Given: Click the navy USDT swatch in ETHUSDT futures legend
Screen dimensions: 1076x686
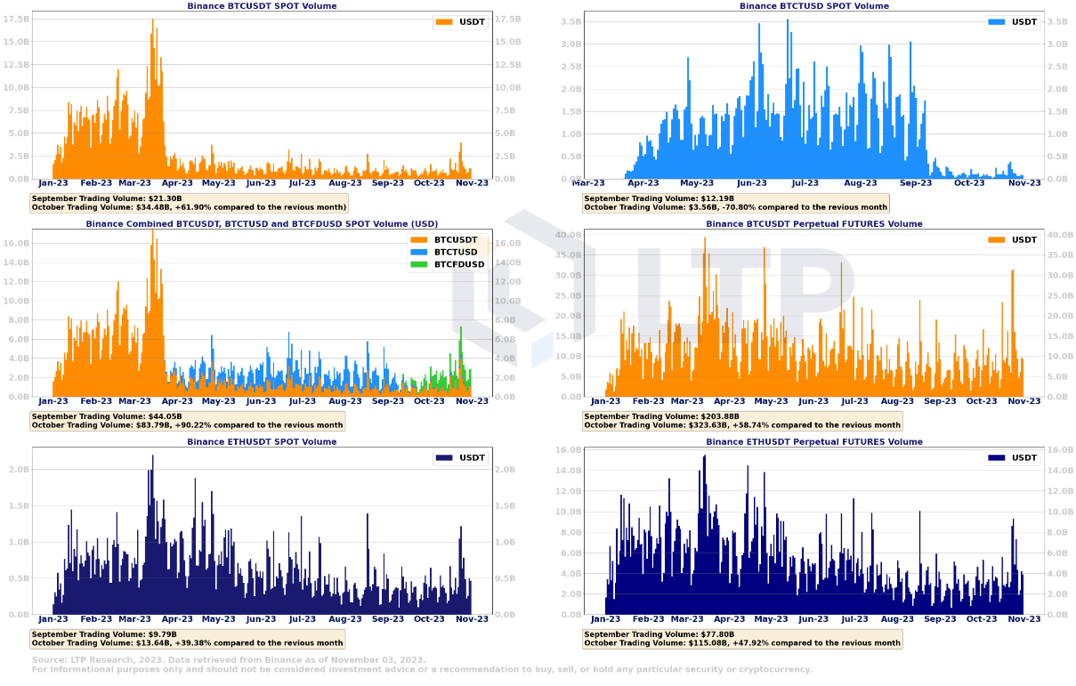Looking at the screenshot, I should point(997,458).
